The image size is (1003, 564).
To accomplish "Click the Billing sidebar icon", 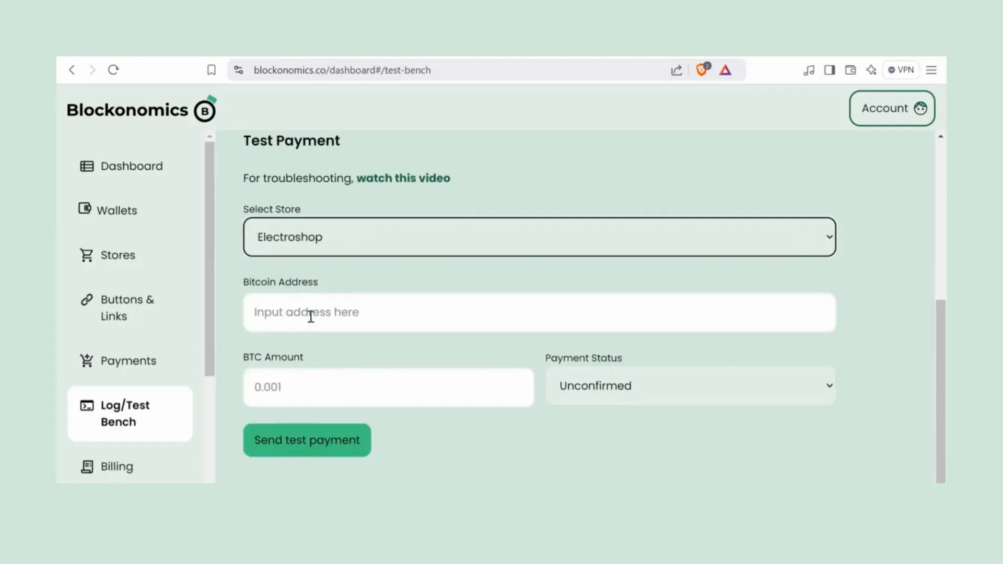I will pyautogui.click(x=87, y=466).
